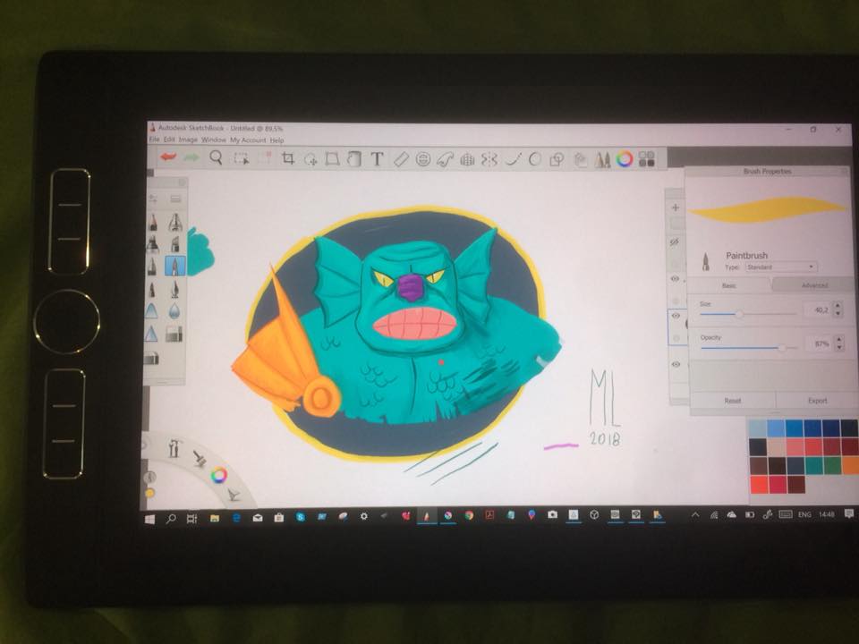Open the My Account menu
The height and width of the screenshot is (644, 859).
click(x=248, y=140)
